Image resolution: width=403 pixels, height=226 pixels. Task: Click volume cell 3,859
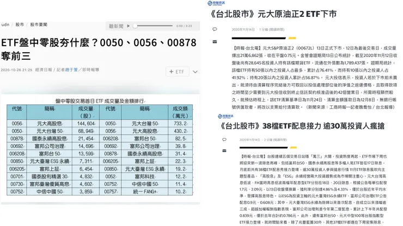click(x=86, y=192)
